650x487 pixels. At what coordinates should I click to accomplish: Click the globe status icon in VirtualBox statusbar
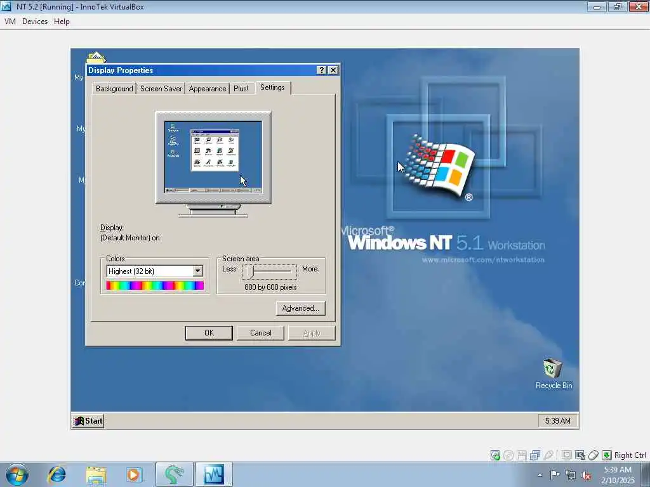click(495, 455)
